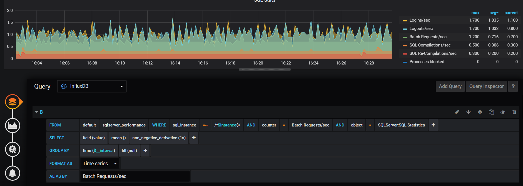Open the Visualization tab chart icon
This screenshot has height=186, width=523.
[13, 126]
